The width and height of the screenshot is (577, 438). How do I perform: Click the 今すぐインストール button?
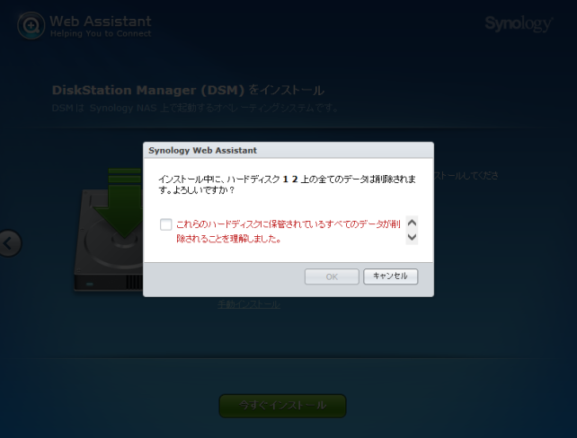[x=282, y=406]
